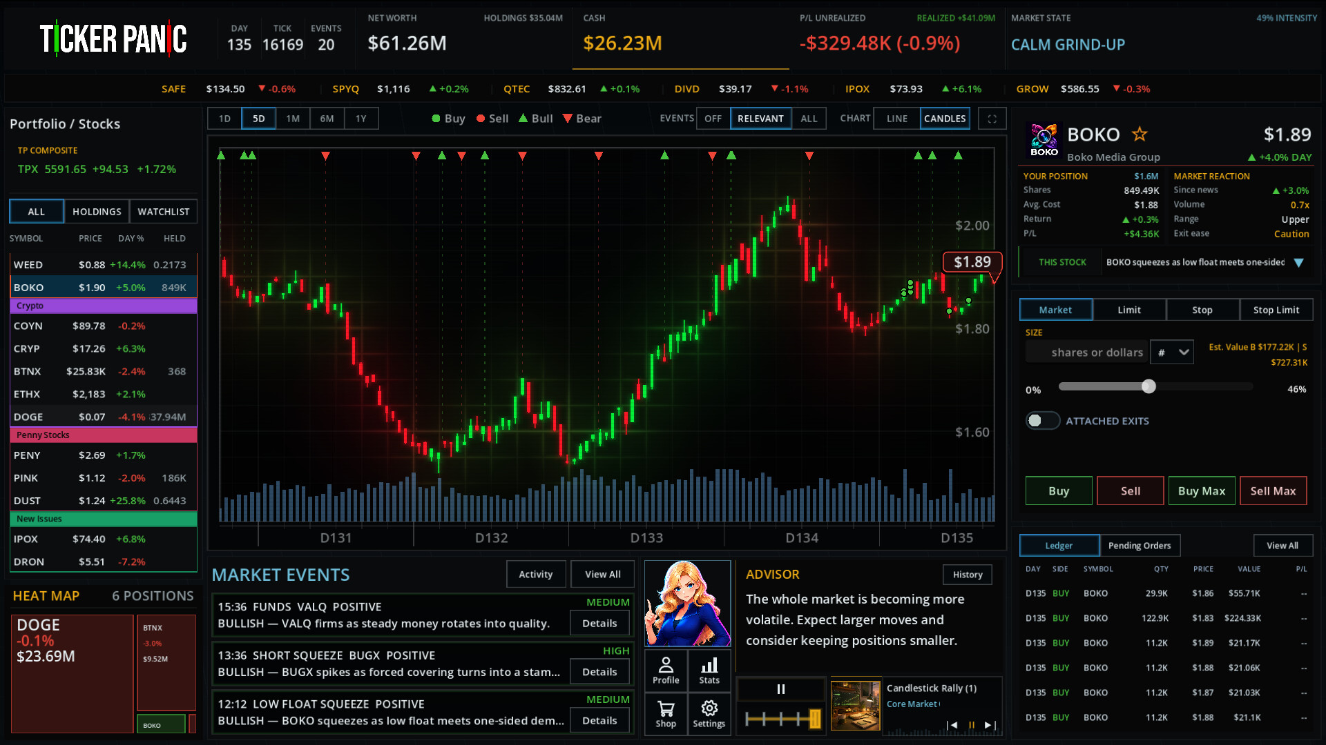Click the IPOX ticker up arrow
1326x745 pixels.
[x=945, y=89]
